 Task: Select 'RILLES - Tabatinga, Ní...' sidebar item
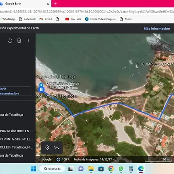(16, 147)
